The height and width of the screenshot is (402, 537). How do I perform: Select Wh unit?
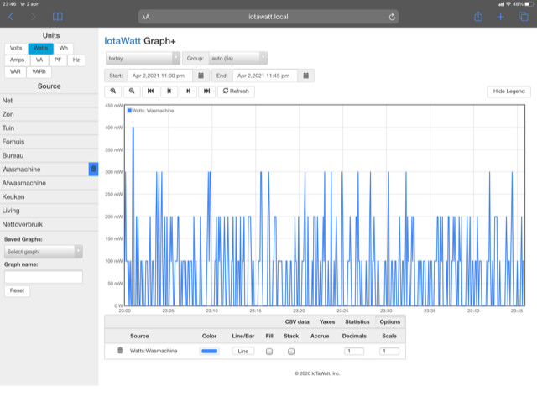(64, 49)
